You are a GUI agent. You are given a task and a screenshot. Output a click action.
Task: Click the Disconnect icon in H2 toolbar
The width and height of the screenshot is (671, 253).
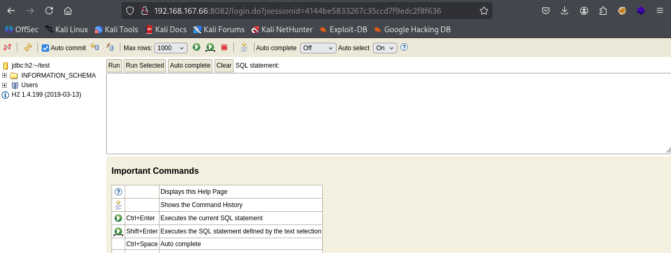(7, 48)
